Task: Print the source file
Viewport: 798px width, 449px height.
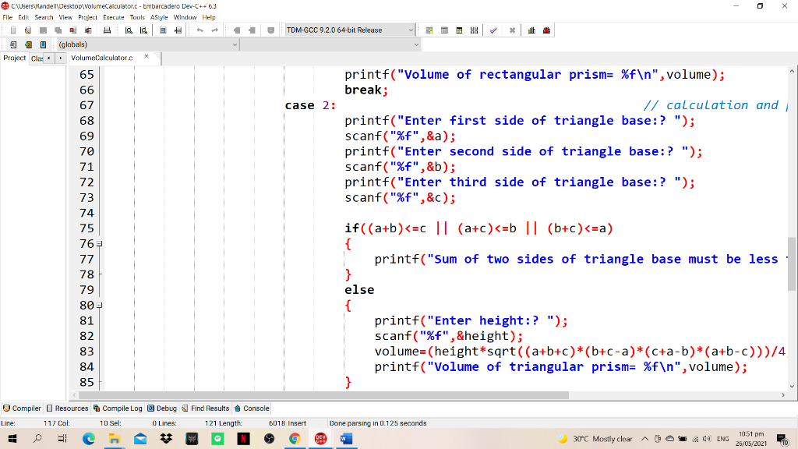Action: pyautogui.click(x=106, y=30)
